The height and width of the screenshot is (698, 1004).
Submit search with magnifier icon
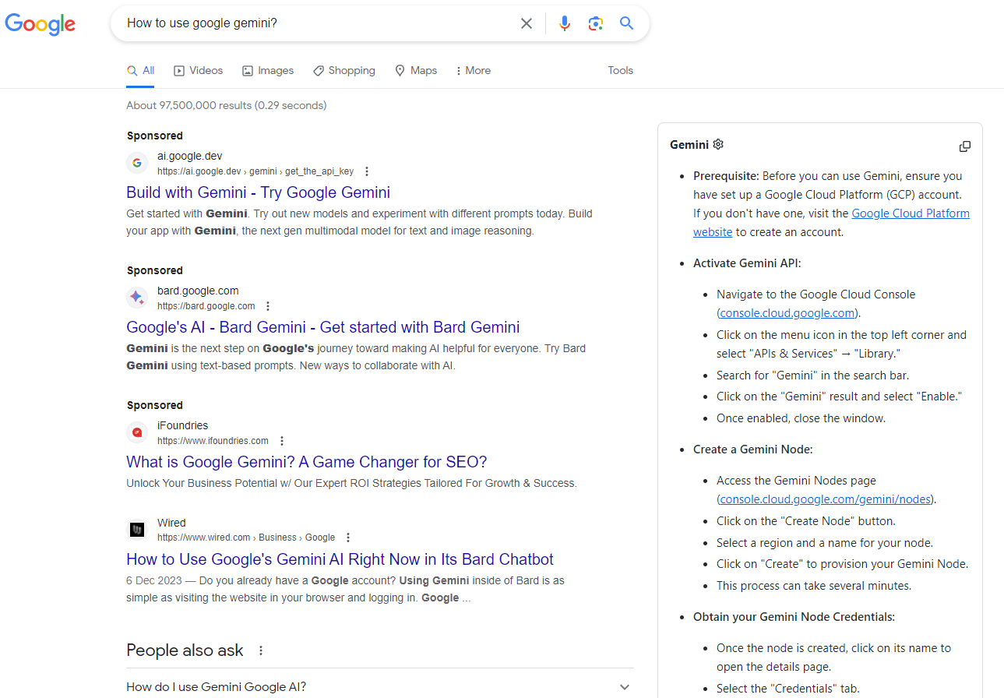point(627,23)
